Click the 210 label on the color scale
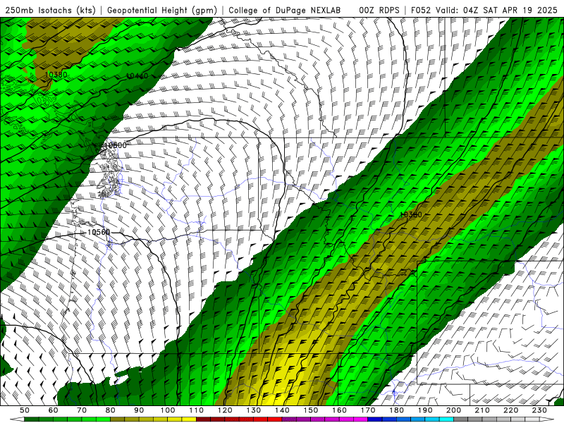This screenshot has width=564, height=423. pyautogui.click(x=482, y=410)
